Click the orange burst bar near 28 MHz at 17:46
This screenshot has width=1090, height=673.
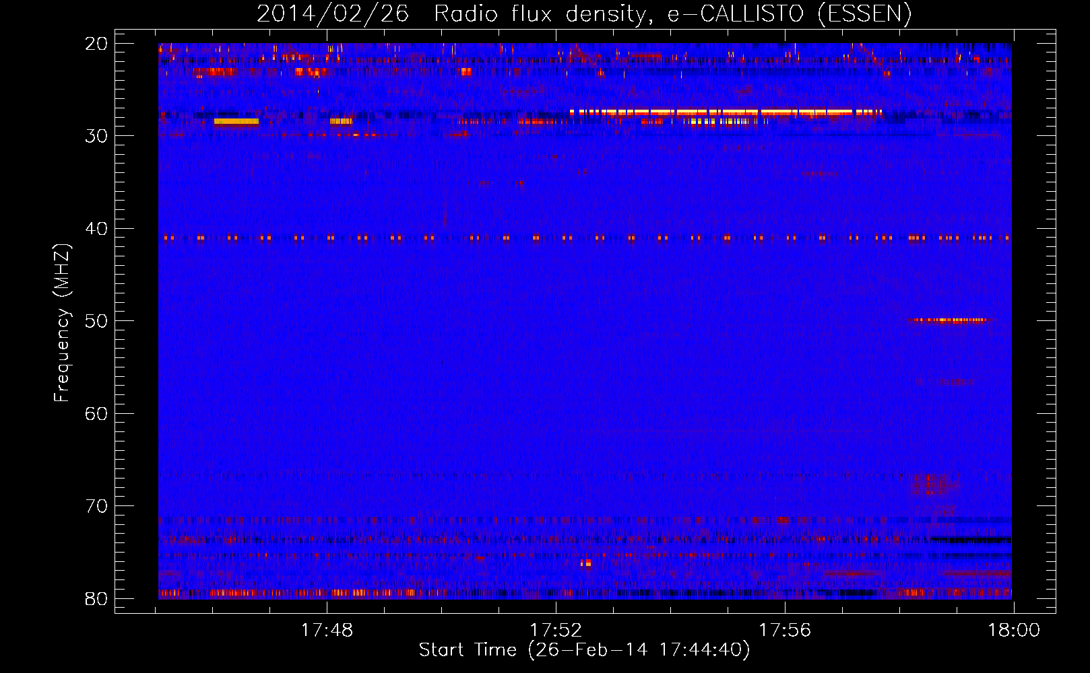click(236, 122)
